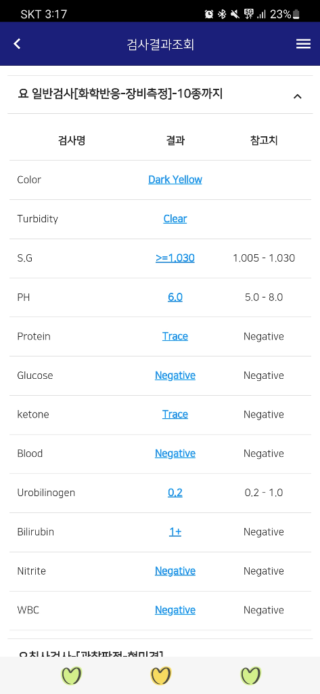This screenshot has height=694, width=320.
Task: Select the Urobilinogen 0.2 result
Action: 175,493
